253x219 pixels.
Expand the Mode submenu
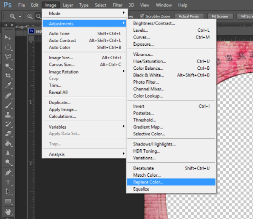[85, 13]
